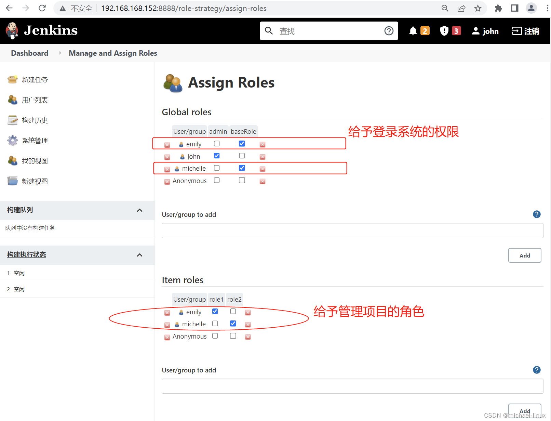This screenshot has height=421, width=551.
Task: Remove michelle from Item roles left delete icon
Action: (x=167, y=325)
